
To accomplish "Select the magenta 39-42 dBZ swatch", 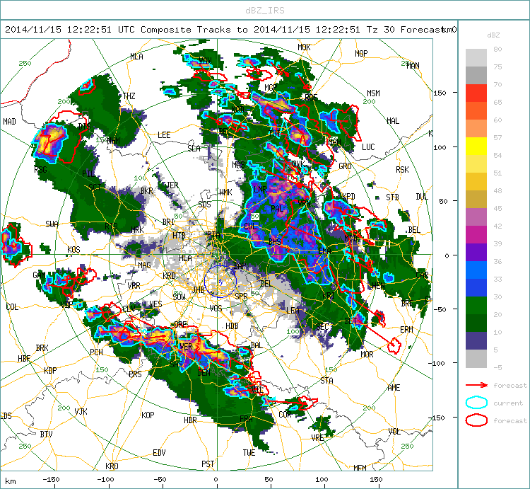I will 476,234.
